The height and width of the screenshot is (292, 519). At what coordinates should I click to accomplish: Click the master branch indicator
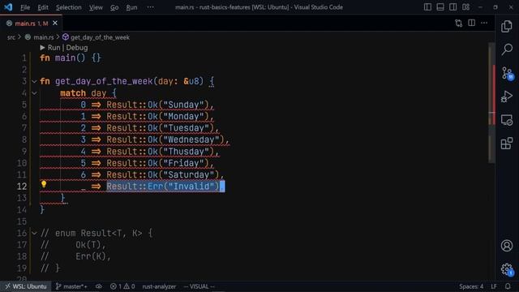(x=71, y=286)
